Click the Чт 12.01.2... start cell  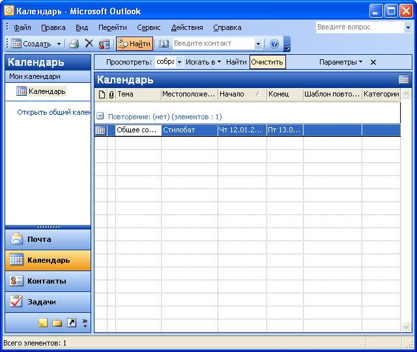tap(242, 130)
